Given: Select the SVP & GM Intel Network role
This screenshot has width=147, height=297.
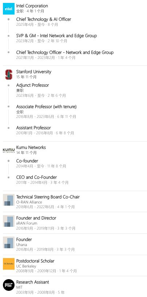Looking at the screenshot, I should (56, 36).
